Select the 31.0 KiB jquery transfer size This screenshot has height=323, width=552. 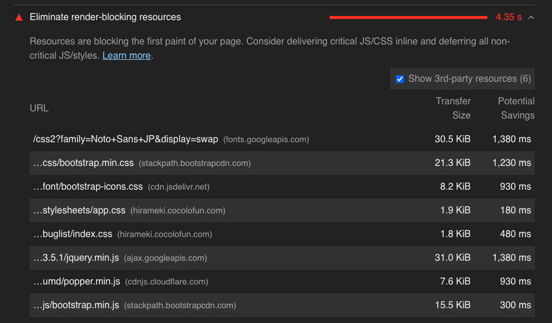pyautogui.click(x=452, y=258)
